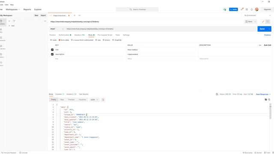Screen dimensions: 274x154
Task: Open the JSON response format dropdown
Action: (94, 100)
